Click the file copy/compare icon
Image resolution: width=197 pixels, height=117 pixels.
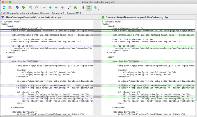click(x=96, y=8)
